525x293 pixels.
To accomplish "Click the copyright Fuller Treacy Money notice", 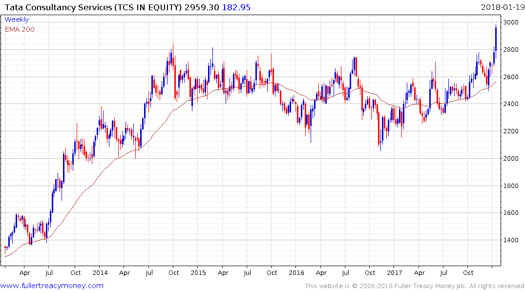I will pyautogui.click(x=415, y=286).
